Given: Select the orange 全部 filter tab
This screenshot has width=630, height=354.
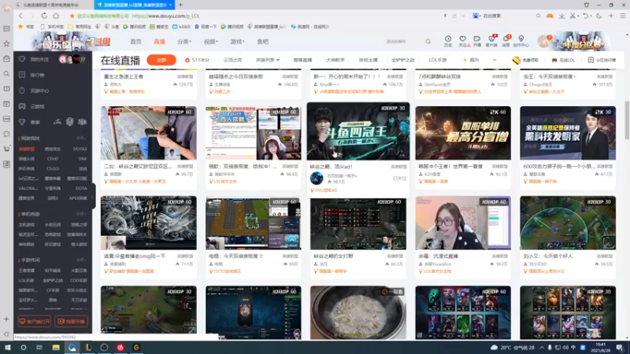Looking at the screenshot, I should click(x=161, y=60).
